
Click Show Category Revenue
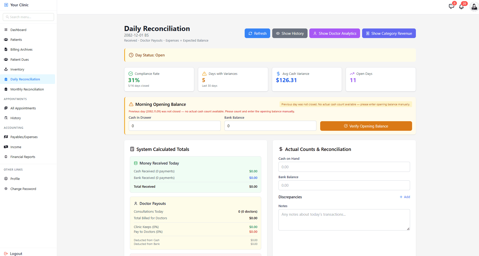(x=389, y=33)
